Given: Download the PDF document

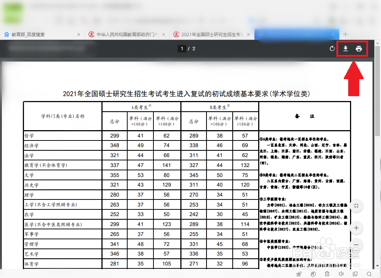Looking at the screenshot, I should pyautogui.click(x=346, y=48).
